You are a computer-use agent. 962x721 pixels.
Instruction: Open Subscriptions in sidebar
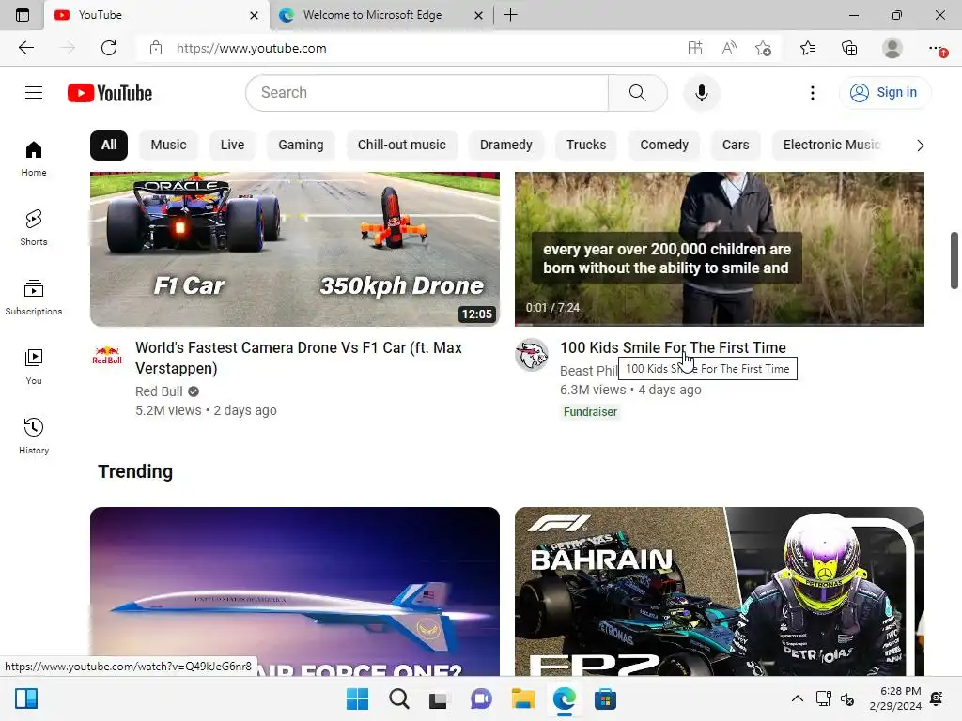click(x=34, y=298)
